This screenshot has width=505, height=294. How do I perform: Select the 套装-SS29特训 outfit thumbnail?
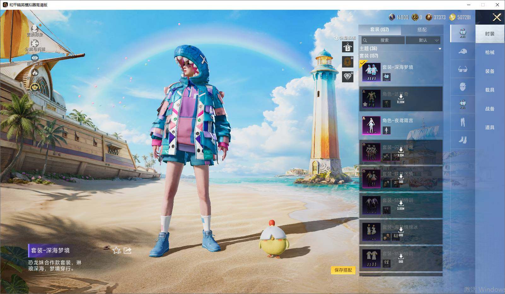(x=371, y=258)
